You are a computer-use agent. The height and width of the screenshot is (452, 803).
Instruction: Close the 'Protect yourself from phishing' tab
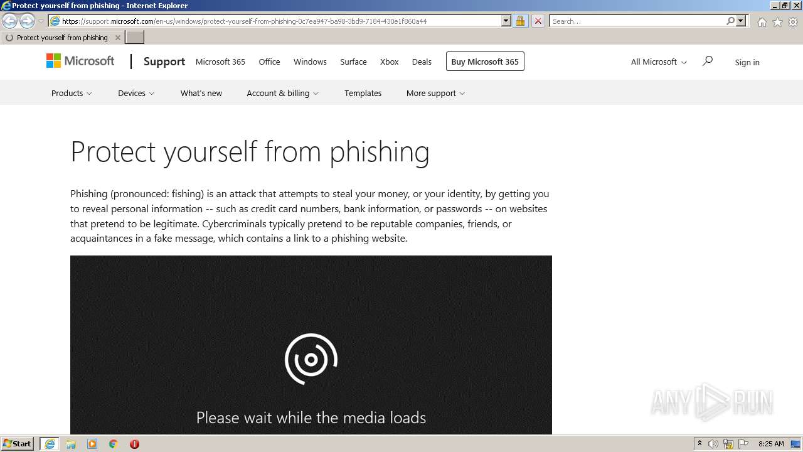click(117, 38)
